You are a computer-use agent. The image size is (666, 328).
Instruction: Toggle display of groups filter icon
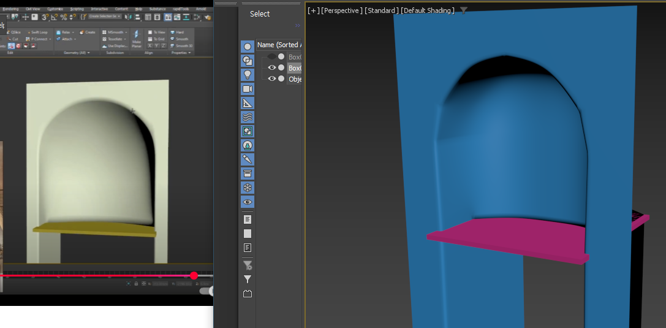point(248,131)
